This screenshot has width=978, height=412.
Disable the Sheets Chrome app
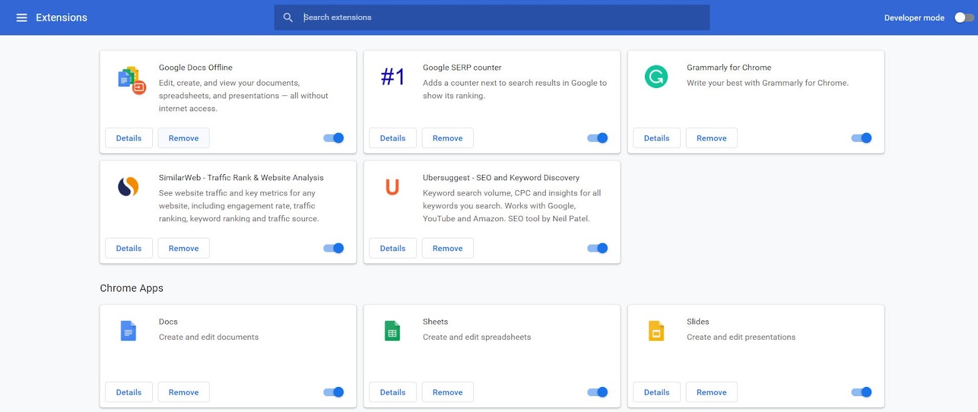[x=598, y=392]
